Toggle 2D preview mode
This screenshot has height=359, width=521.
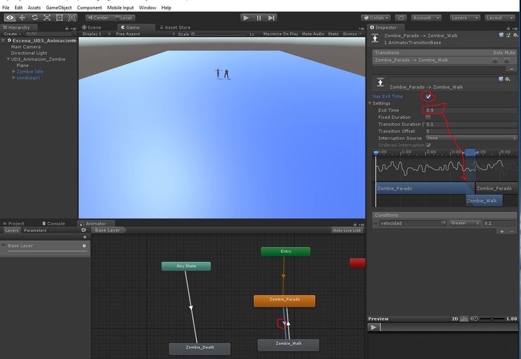(x=455, y=319)
